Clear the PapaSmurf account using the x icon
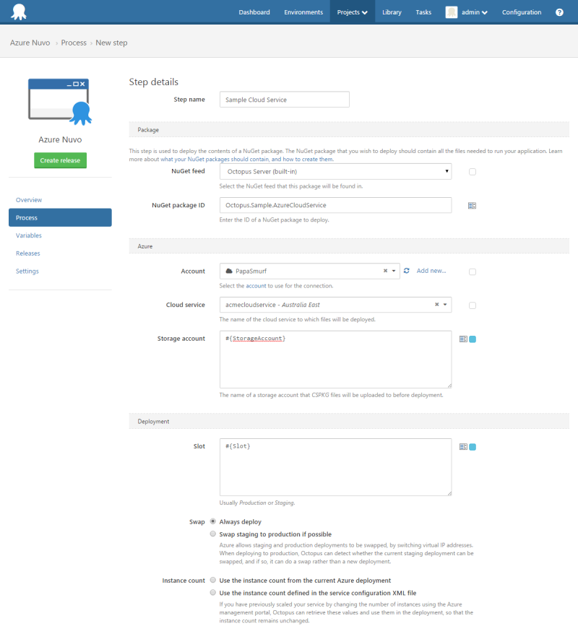The height and width of the screenshot is (626, 578). [385, 270]
